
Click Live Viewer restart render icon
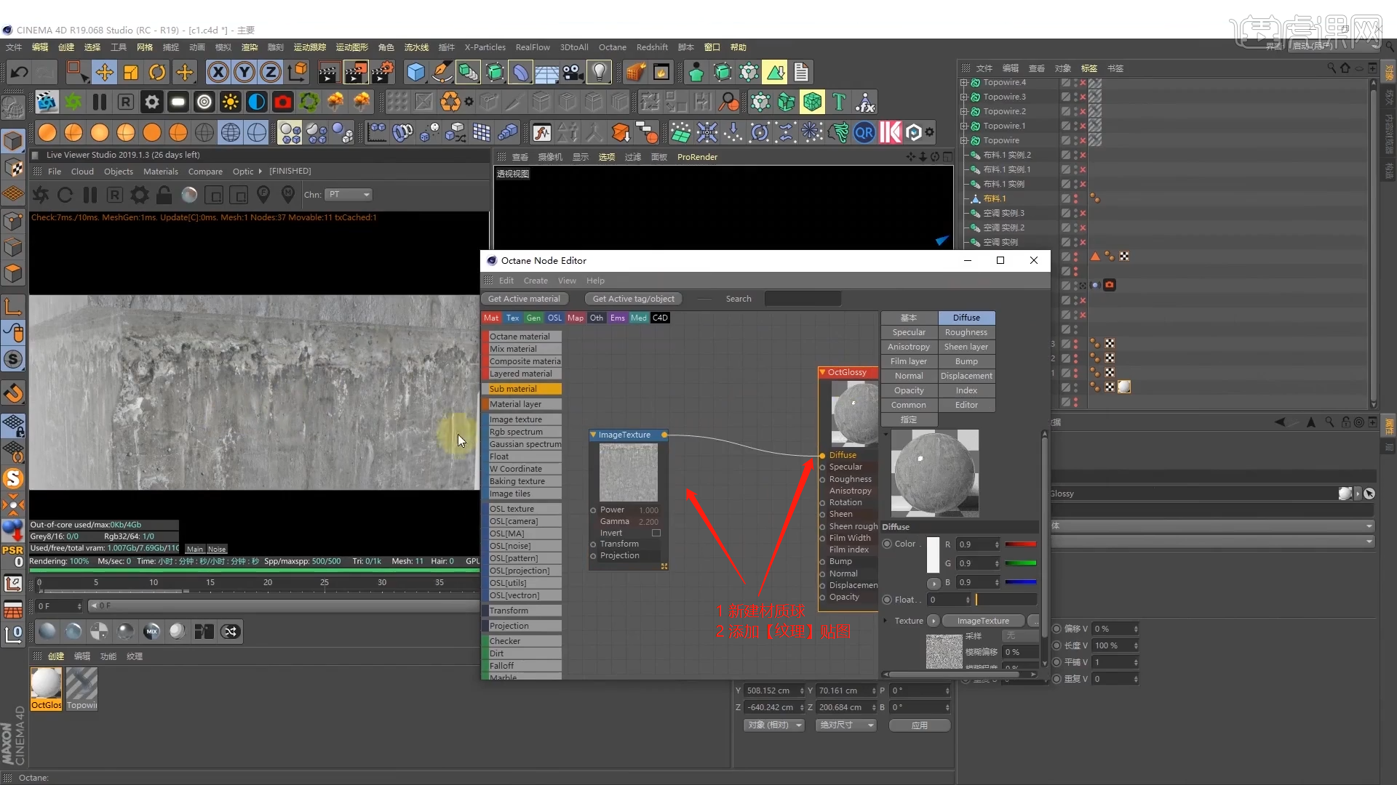point(65,195)
